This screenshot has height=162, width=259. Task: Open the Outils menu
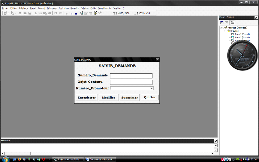point(93,8)
